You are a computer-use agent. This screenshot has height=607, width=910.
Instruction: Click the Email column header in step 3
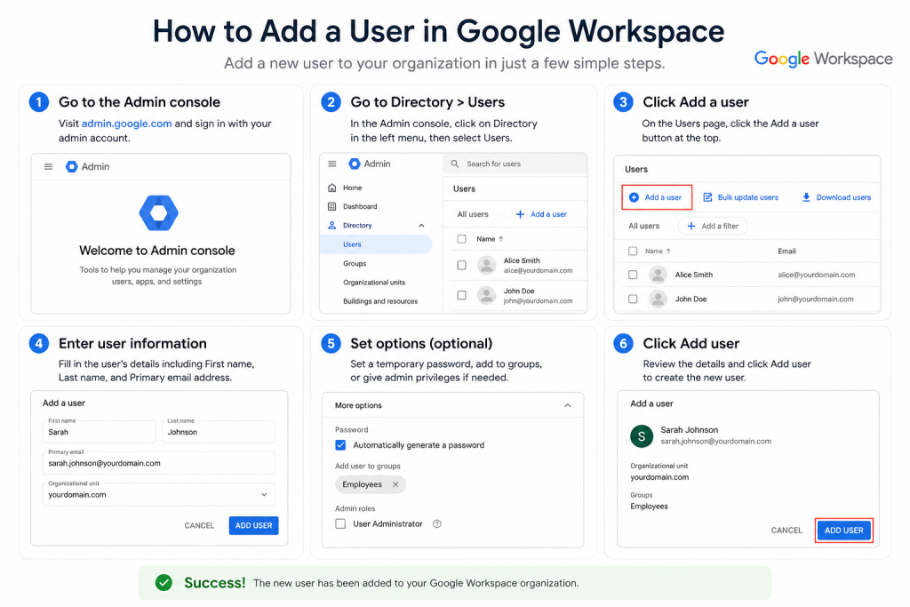pyautogui.click(x=786, y=251)
